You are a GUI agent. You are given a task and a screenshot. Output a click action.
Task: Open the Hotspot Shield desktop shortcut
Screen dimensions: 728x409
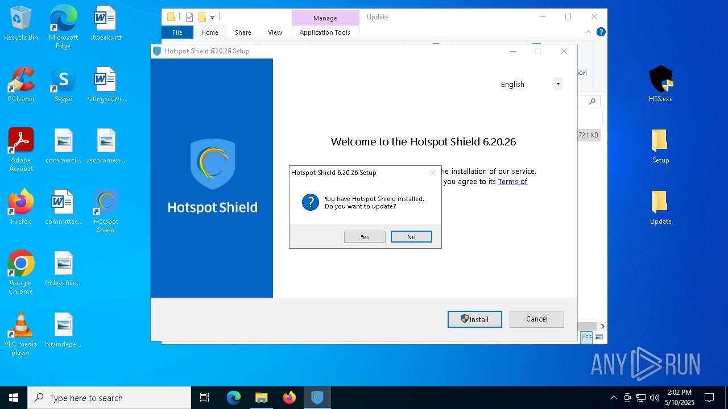click(x=106, y=211)
